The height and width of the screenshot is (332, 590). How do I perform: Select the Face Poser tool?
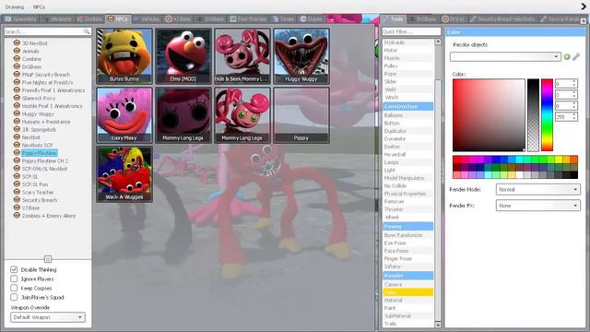[x=408, y=251]
